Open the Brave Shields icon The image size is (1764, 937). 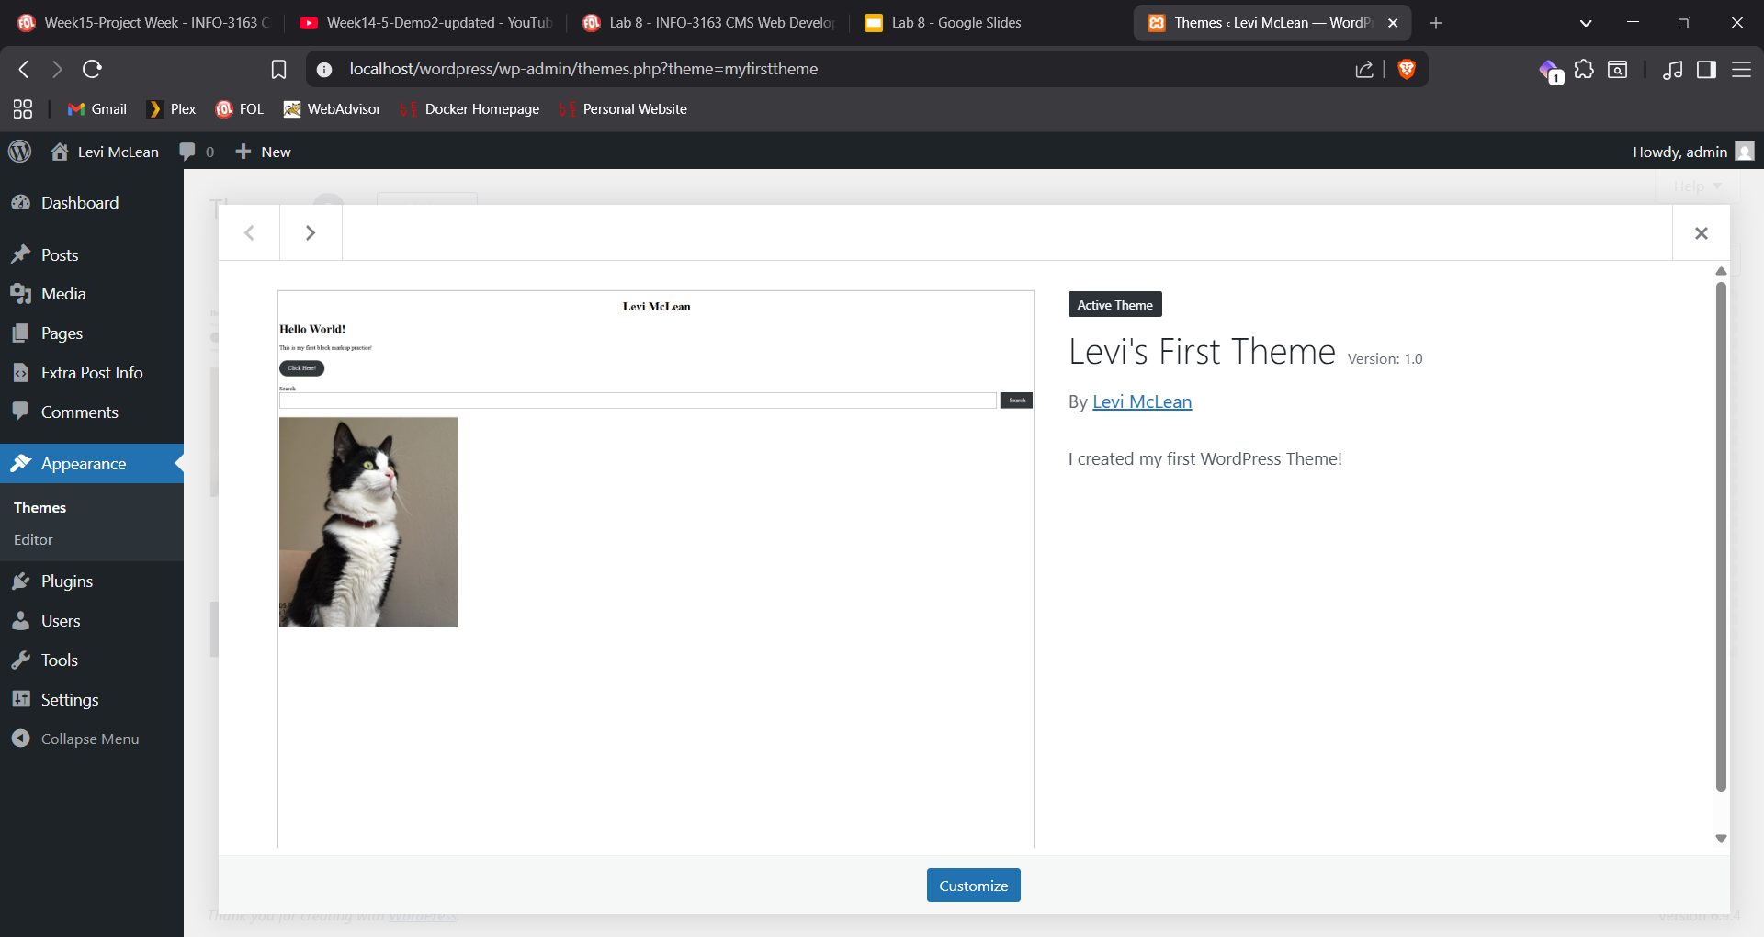[1406, 69]
